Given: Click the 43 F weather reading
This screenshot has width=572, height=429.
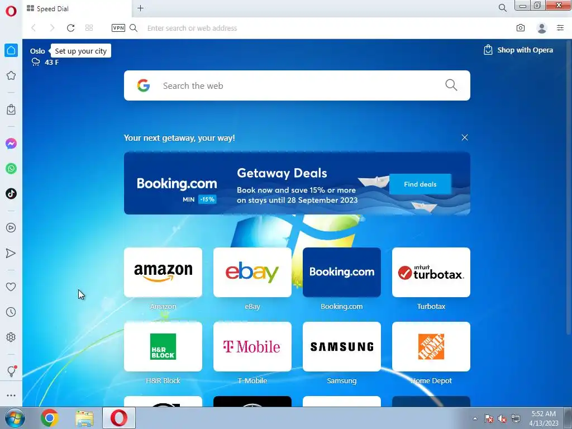Looking at the screenshot, I should (x=51, y=63).
